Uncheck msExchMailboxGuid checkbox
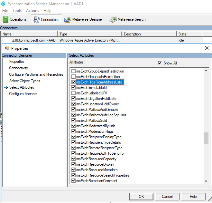The width and height of the screenshot is (212, 203). (x=73, y=121)
